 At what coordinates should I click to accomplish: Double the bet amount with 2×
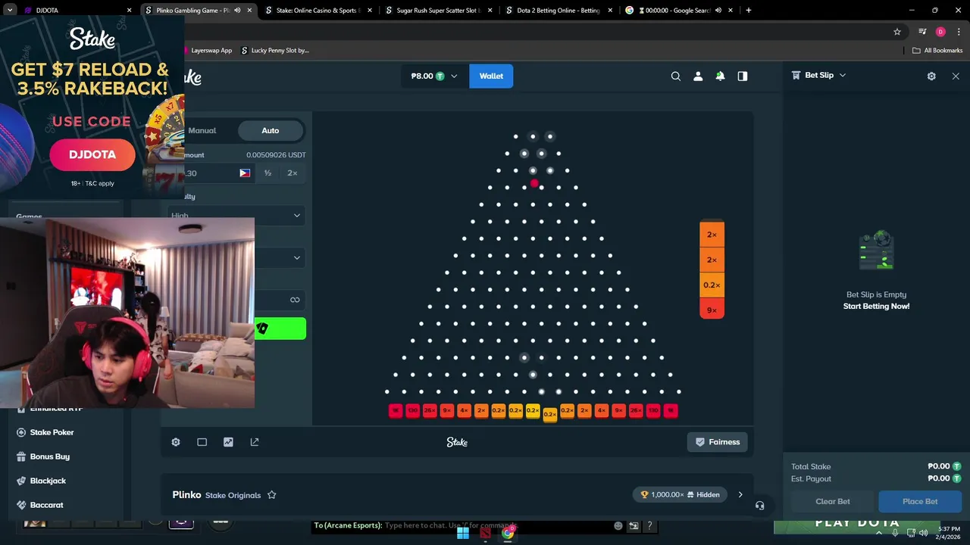(x=293, y=173)
